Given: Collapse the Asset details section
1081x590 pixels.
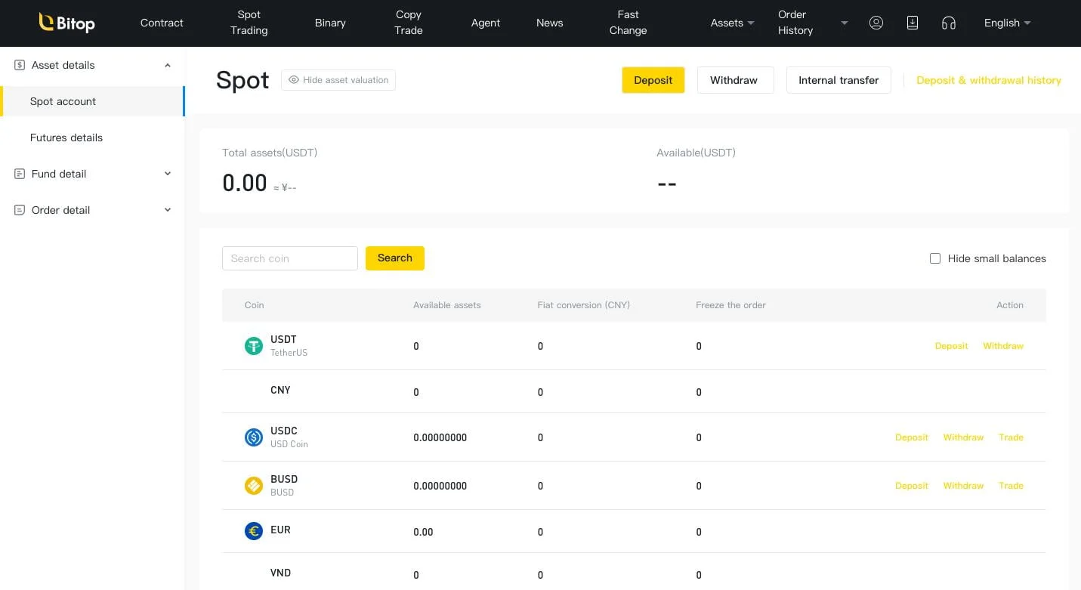Looking at the screenshot, I should point(168,65).
